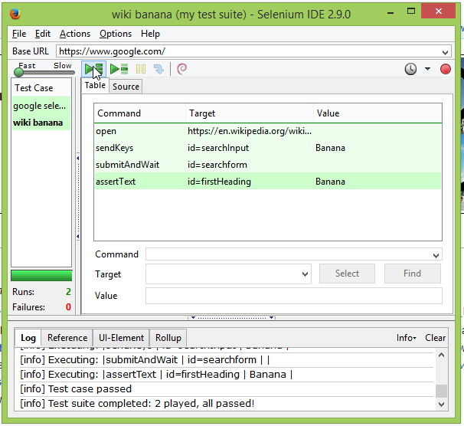464x426 pixels.
Task: Collapse test case pane upper arrow
Action: 78,158
